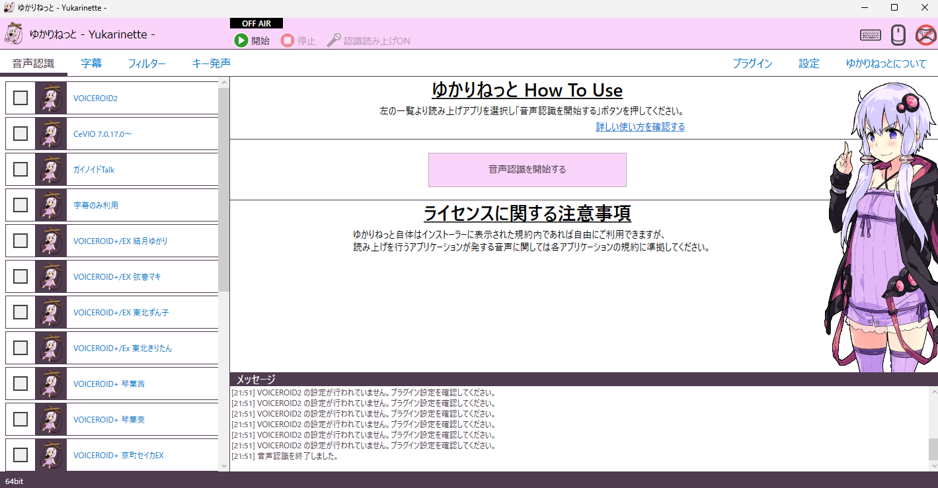Switch to the 字幕 tab
The image size is (938, 488).
[91, 64]
